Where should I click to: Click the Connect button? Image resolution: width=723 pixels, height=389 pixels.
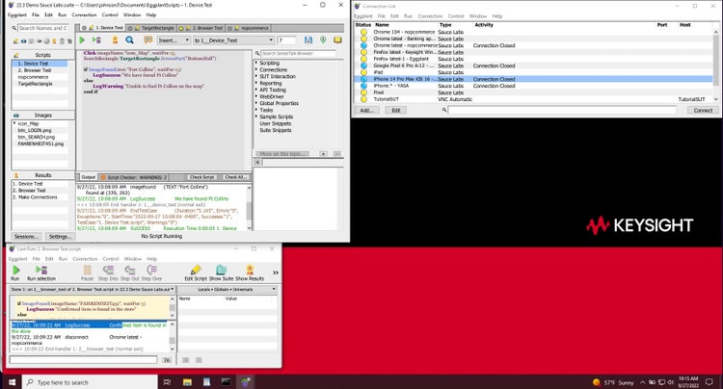(702, 110)
